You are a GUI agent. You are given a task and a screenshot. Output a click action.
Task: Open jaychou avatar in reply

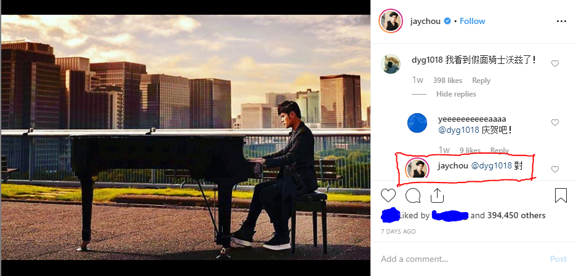point(417,168)
